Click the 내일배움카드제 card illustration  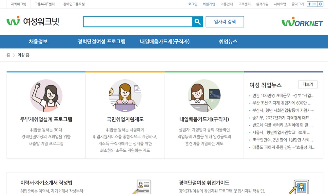204,96
